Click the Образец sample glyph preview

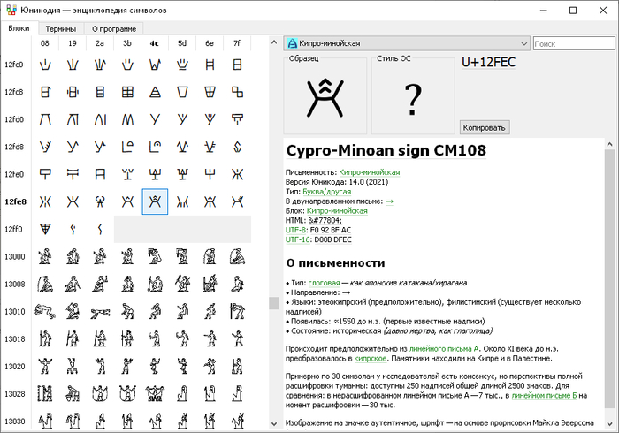(x=325, y=96)
